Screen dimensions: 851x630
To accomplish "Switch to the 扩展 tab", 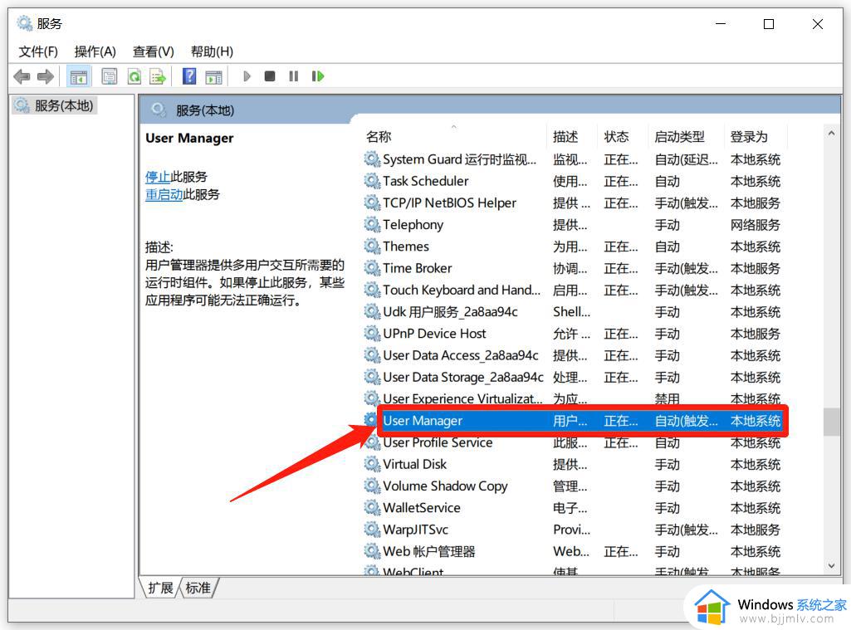I will 160,588.
